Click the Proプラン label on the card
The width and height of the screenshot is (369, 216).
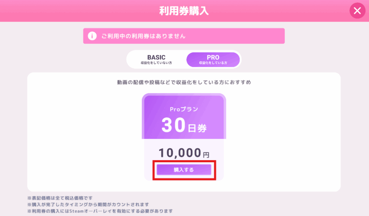pyautogui.click(x=184, y=109)
